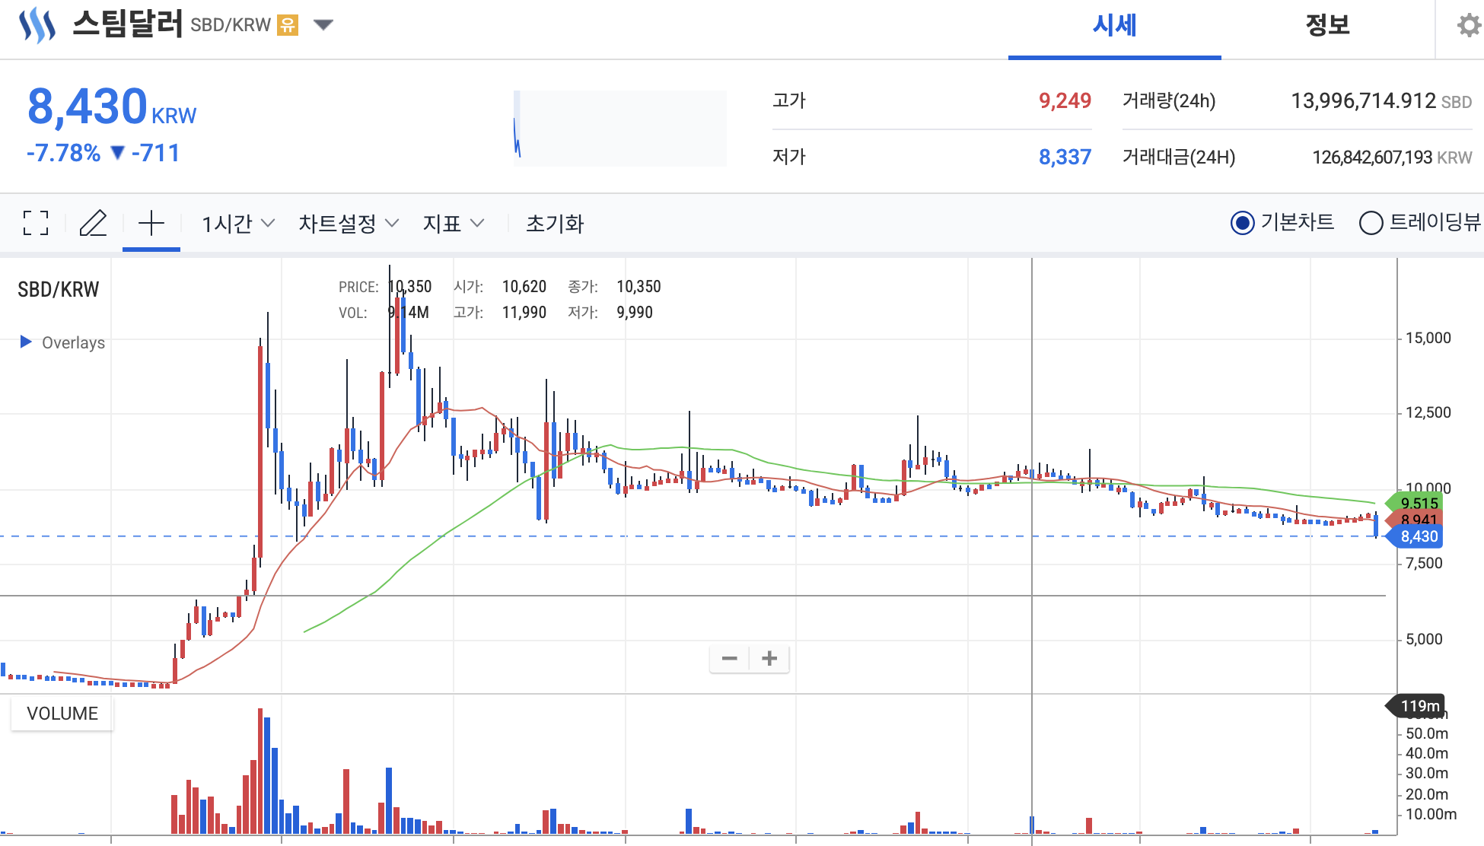Zoom in chart with plus button
The height and width of the screenshot is (846, 1484).
769,658
